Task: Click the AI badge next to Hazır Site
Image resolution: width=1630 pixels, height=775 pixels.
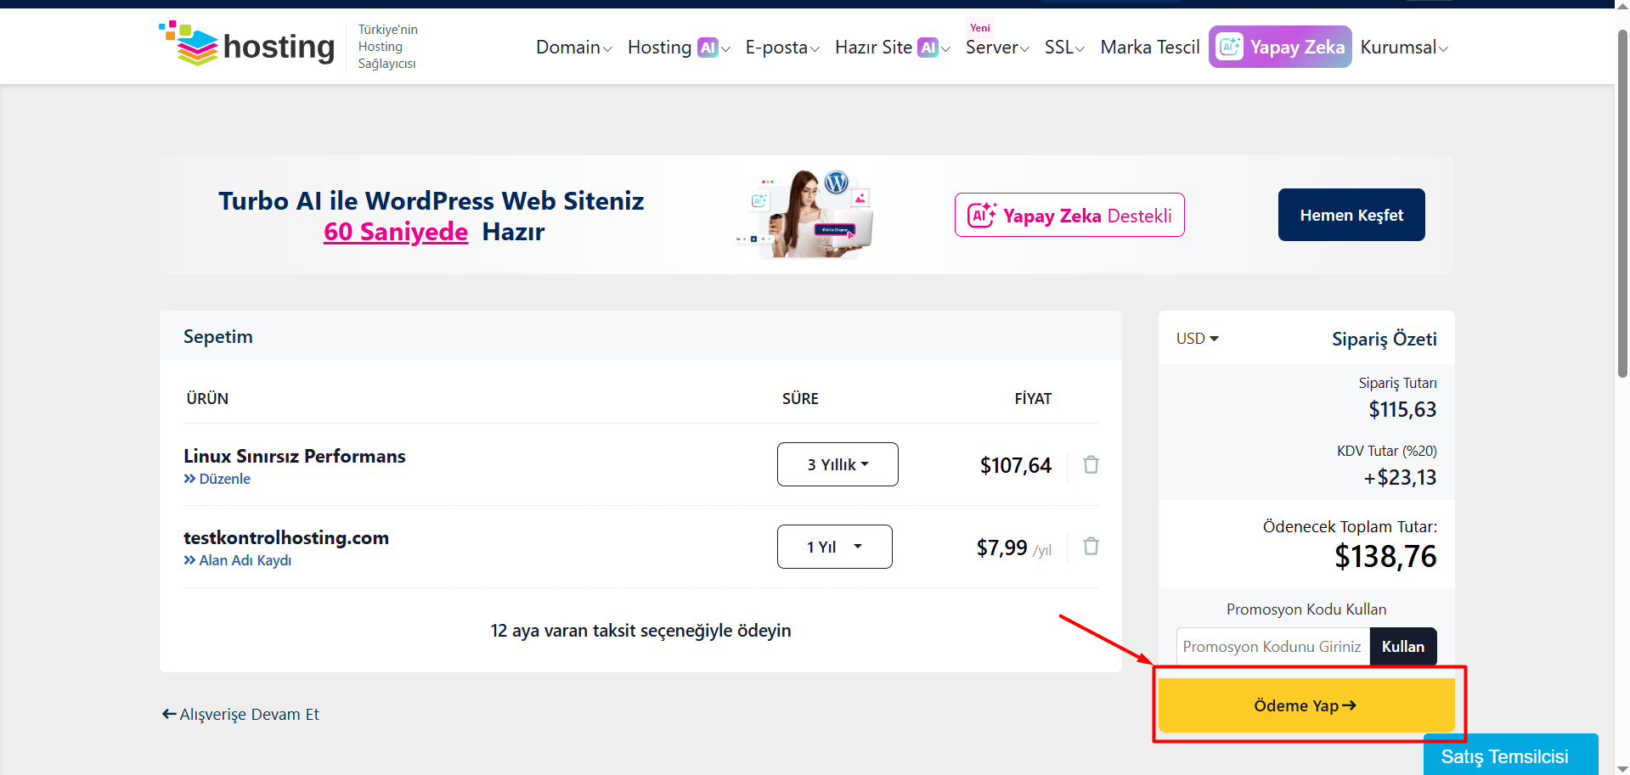Action: (928, 48)
